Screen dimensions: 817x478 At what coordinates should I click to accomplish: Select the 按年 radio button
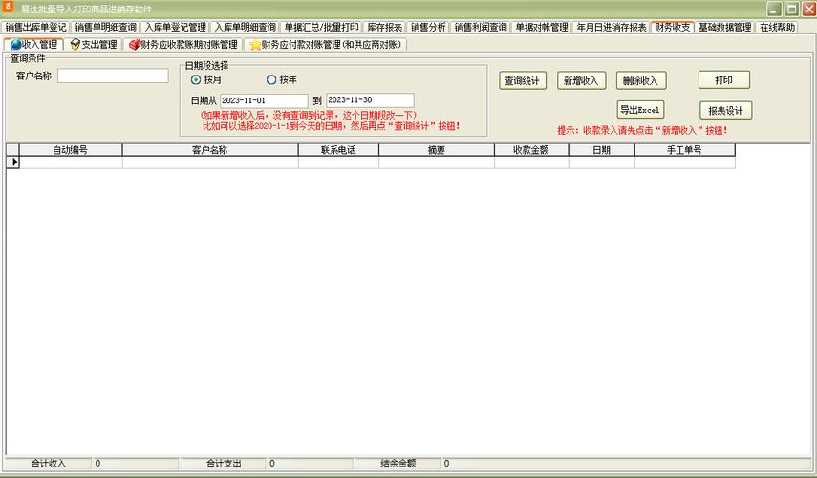(x=271, y=79)
